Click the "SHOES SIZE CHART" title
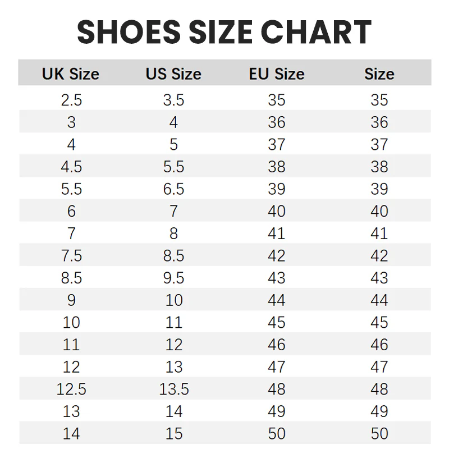 [x=224, y=32]
